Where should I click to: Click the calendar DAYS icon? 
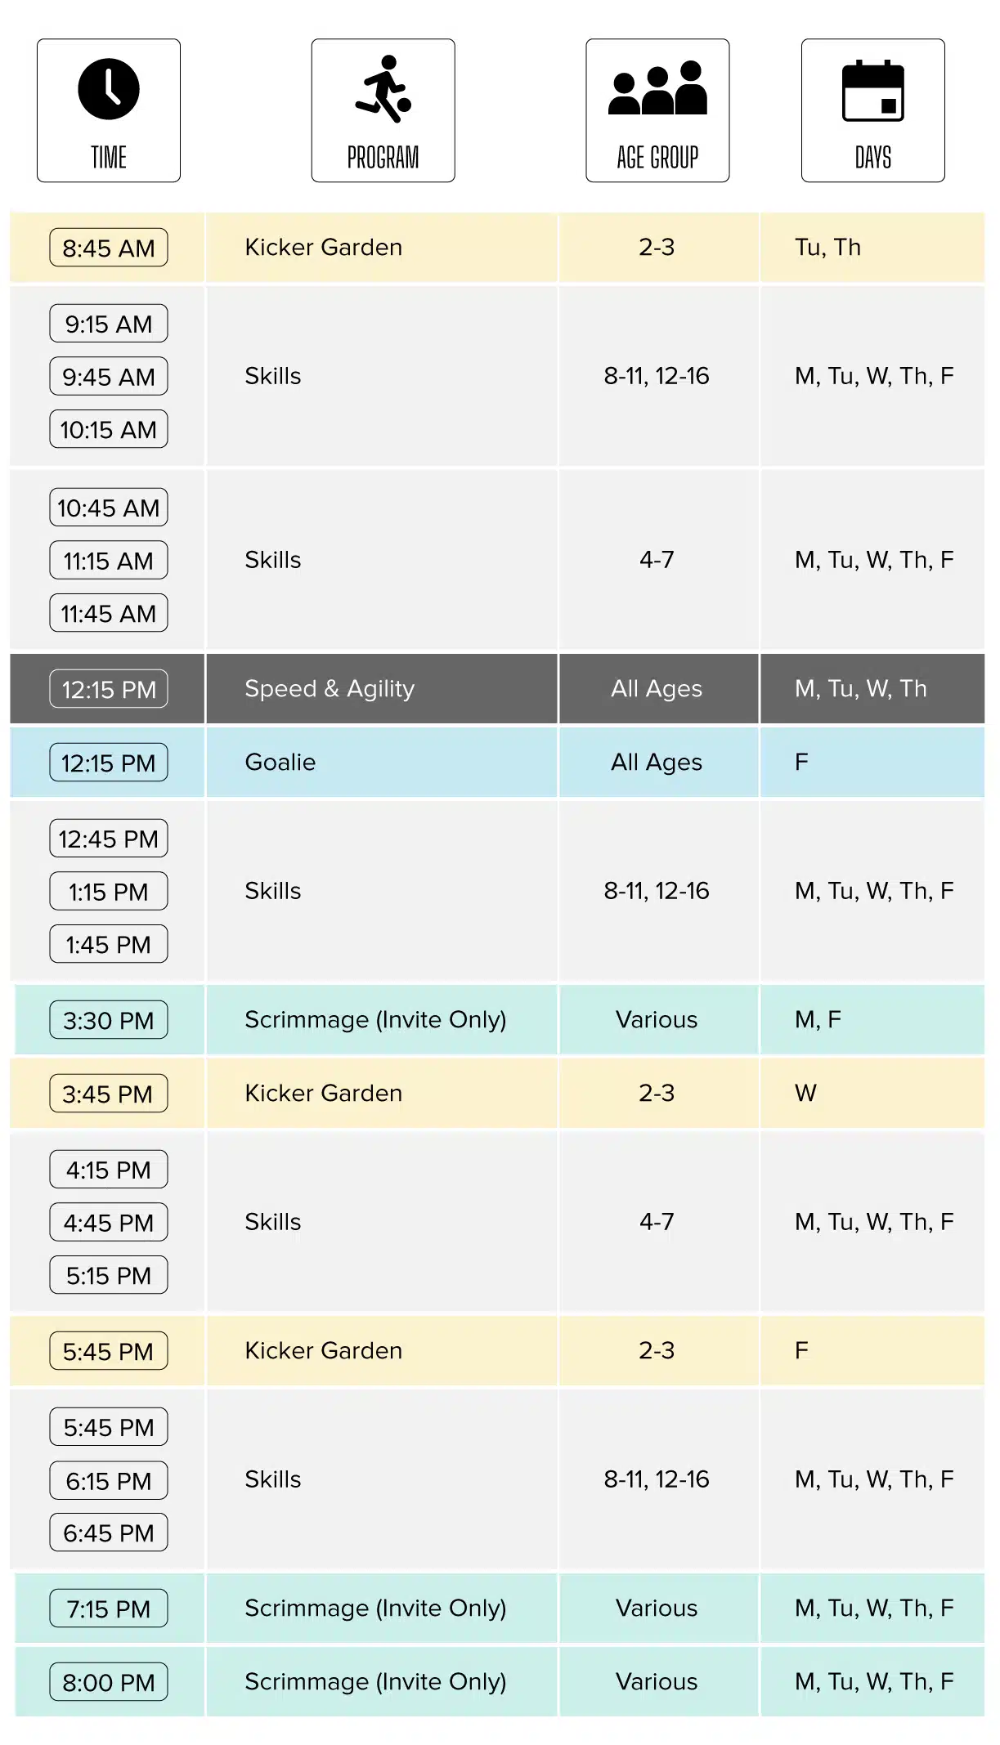873,90
